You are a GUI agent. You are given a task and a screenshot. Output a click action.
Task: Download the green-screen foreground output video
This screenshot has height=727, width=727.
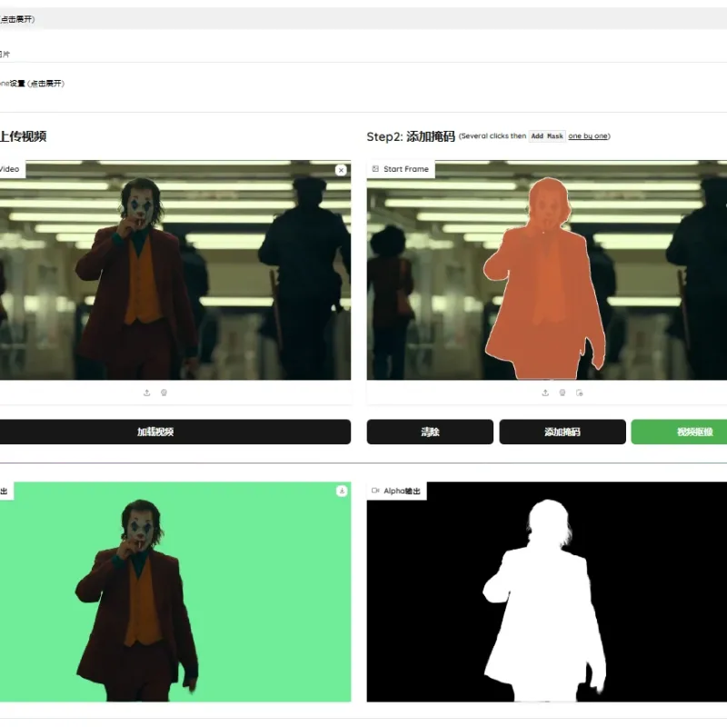[x=342, y=491]
